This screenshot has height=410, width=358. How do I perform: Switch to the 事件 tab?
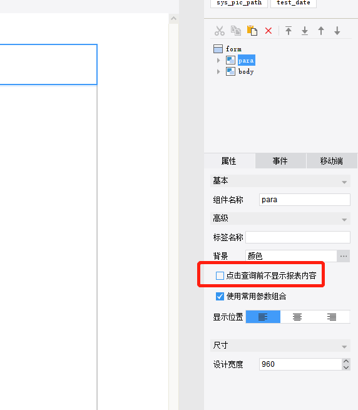tap(280, 161)
